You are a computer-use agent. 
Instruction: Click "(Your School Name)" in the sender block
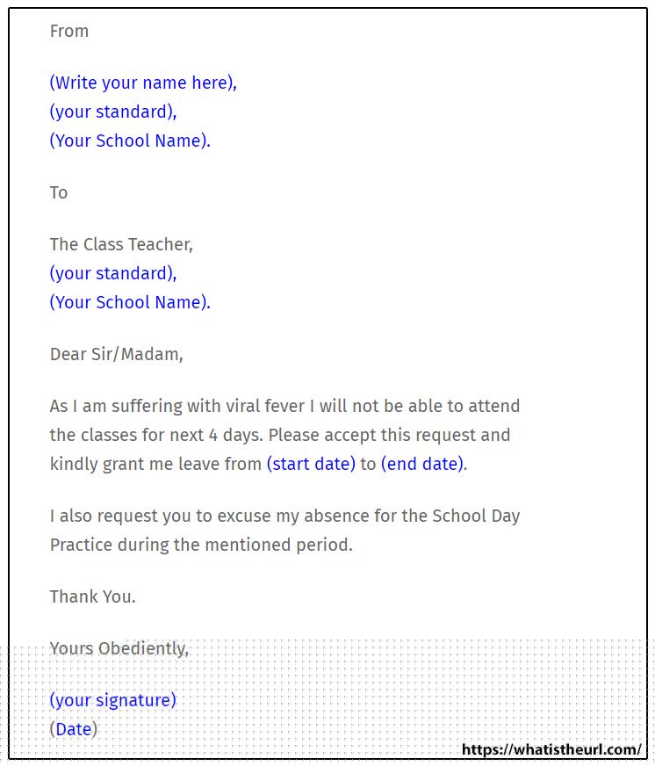tap(130, 141)
